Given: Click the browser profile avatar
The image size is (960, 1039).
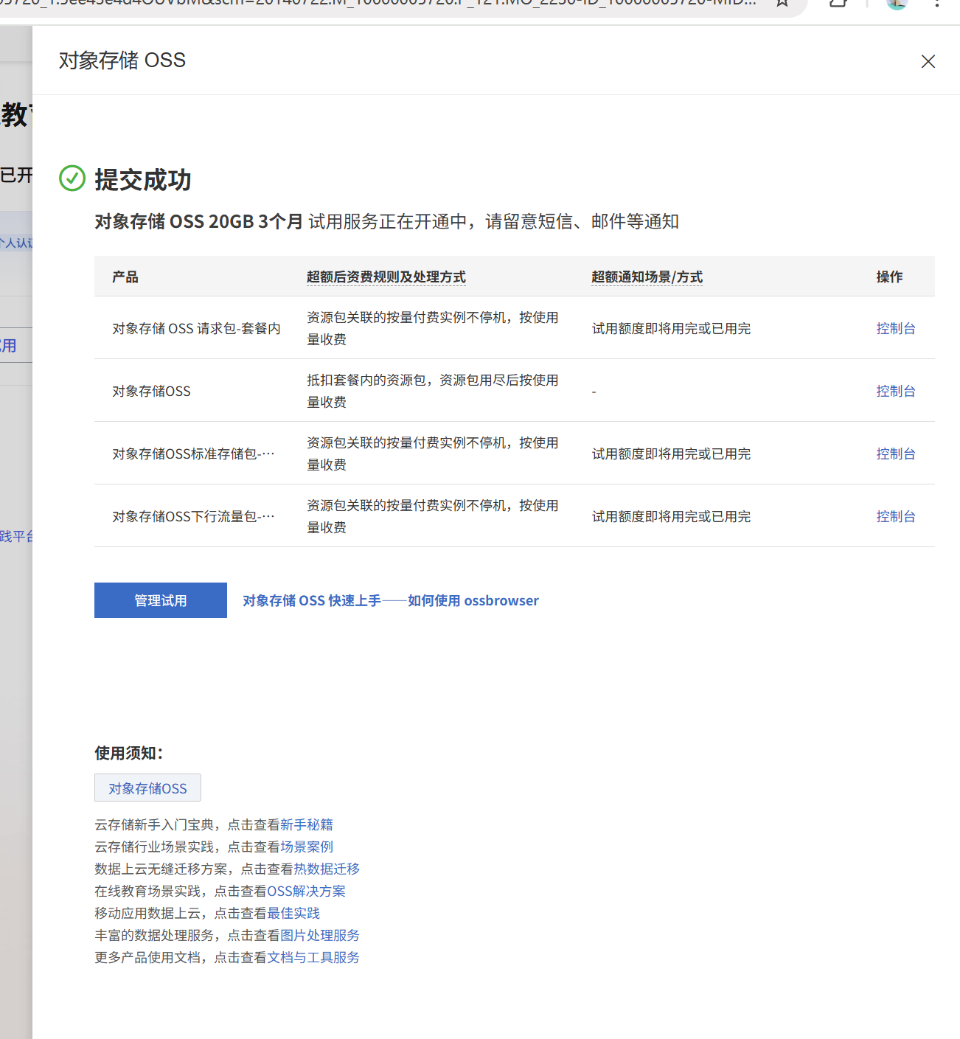Looking at the screenshot, I should [x=897, y=3].
